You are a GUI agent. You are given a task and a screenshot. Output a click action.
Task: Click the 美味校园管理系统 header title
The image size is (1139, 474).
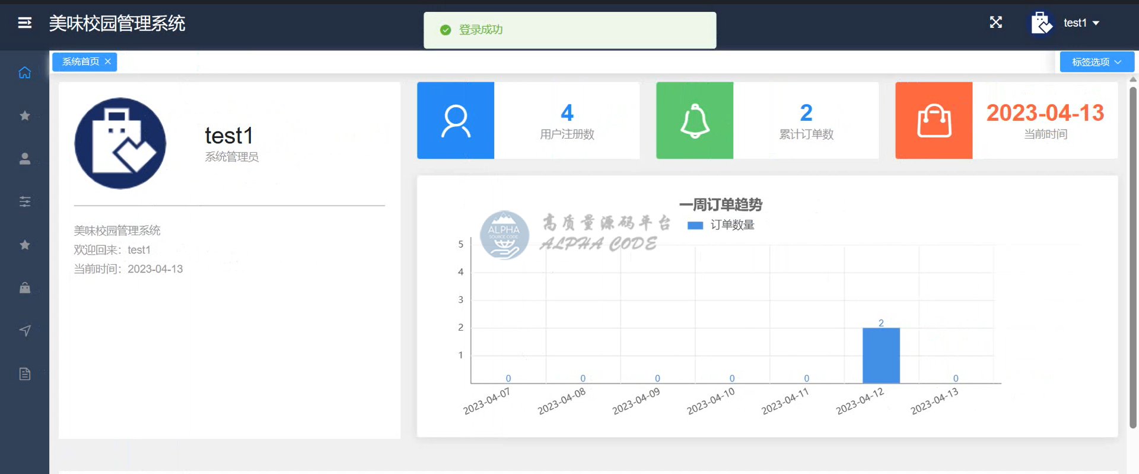coord(117,23)
